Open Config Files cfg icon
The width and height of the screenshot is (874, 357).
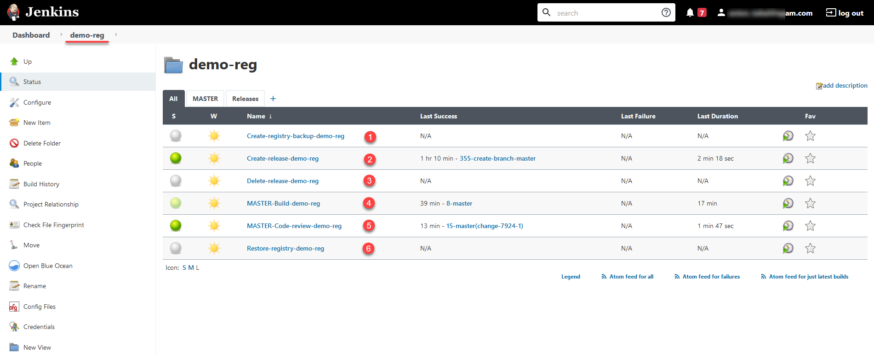click(x=14, y=307)
